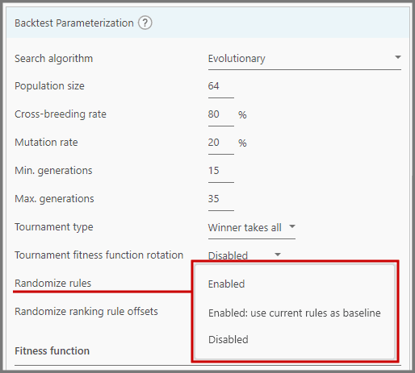Click the Fitness function section heading
The image size is (415, 373).
[52, 351]
